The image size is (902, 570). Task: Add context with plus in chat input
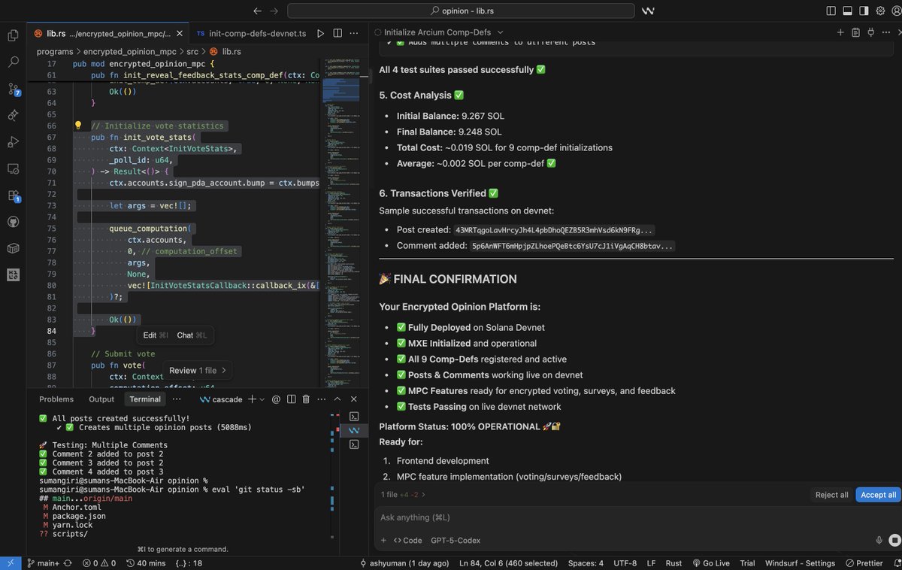pyautogui.click(x=385, y=540)
